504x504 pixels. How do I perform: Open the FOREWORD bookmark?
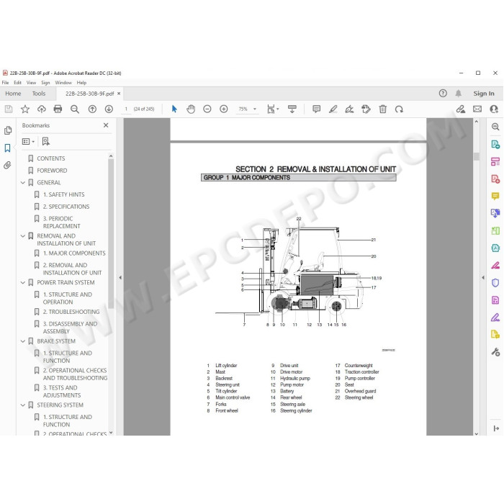click(x=52, y=171)
